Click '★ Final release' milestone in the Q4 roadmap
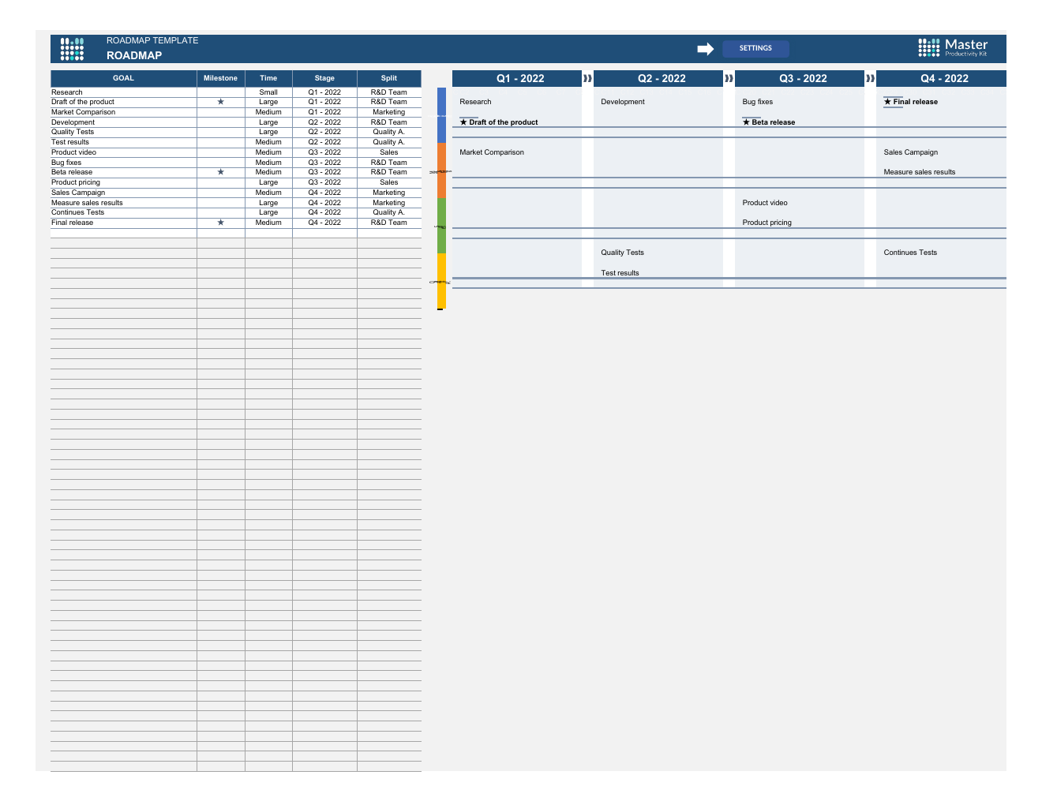Image resolution: width=1042 pixels, height=805 pixels. (x=911, y=102)
